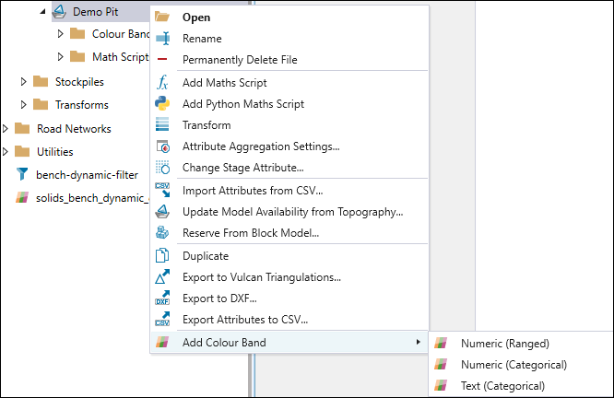Expand the Transforms folder
The height and width of the screenshot is (398, 614).
coord(23,104)
